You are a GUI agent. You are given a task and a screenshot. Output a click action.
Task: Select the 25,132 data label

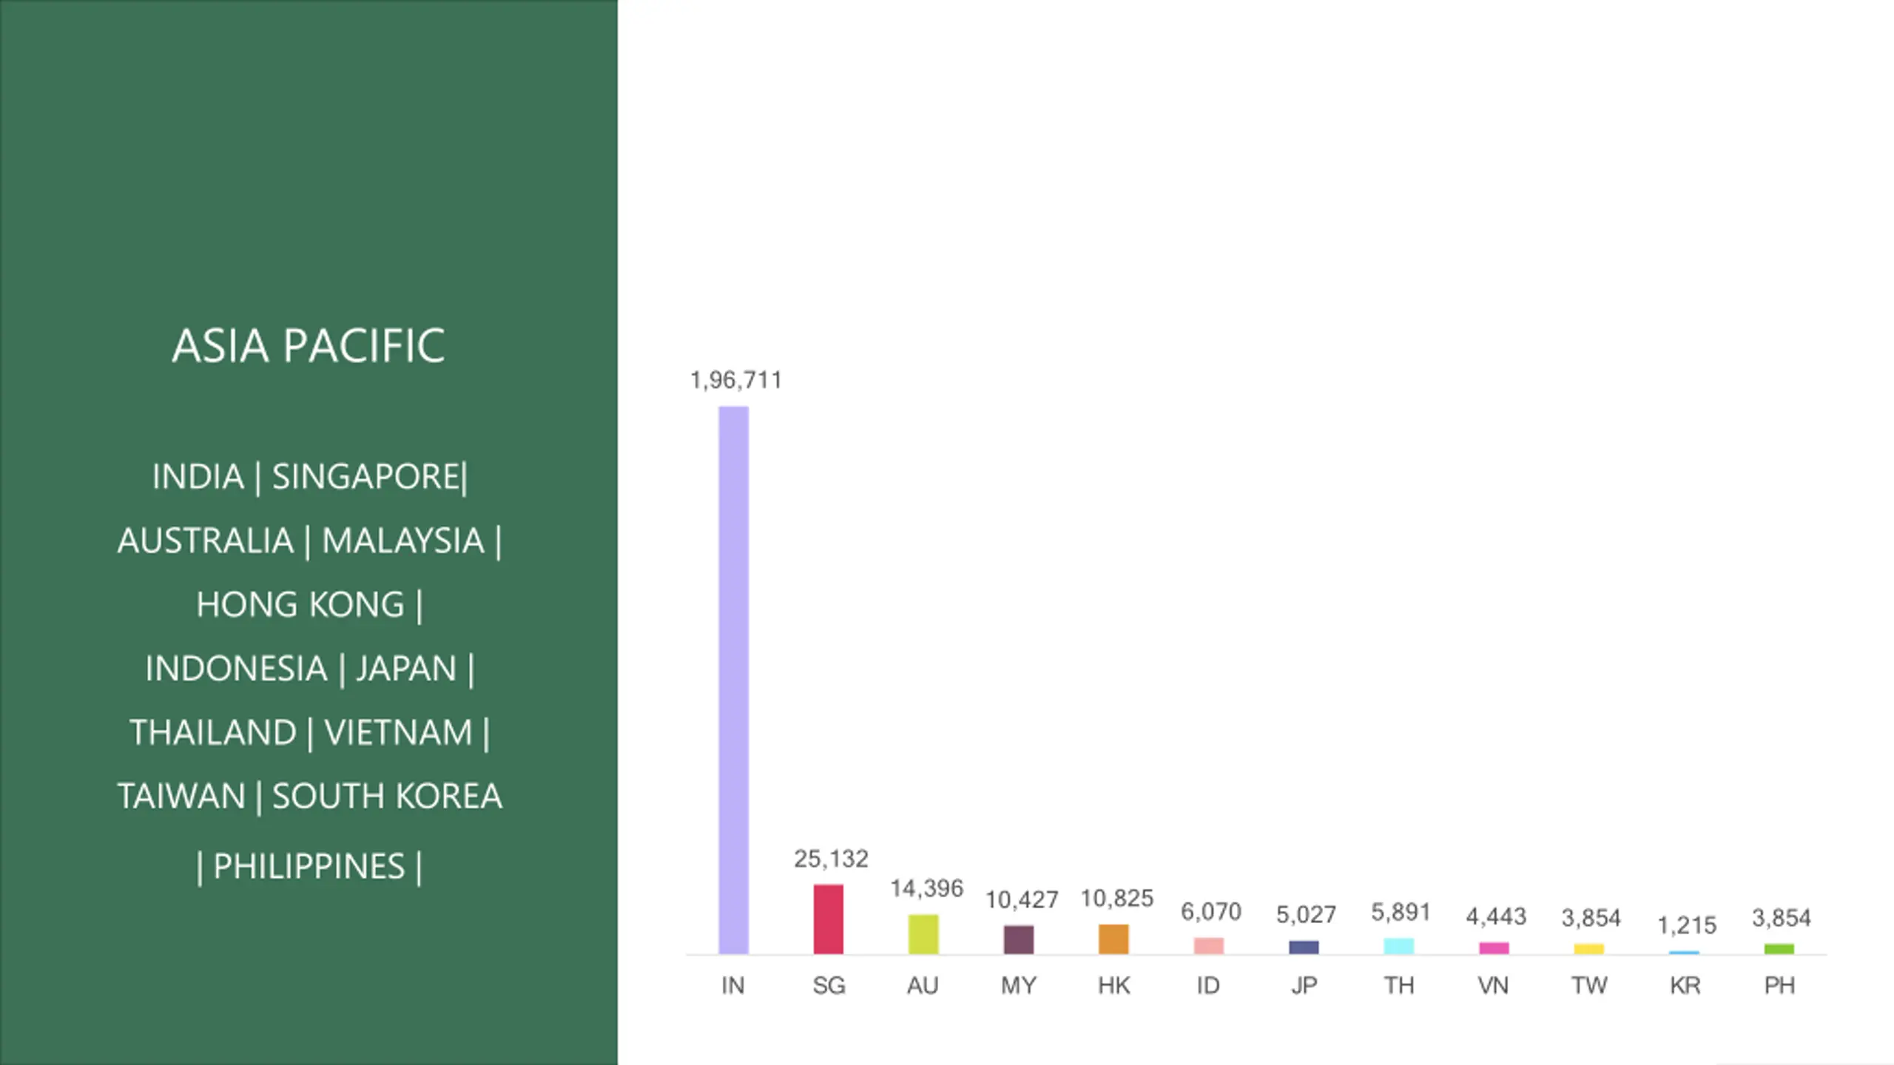coord(831,859)
